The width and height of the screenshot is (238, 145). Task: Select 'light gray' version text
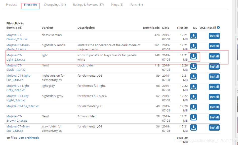tap(48, 86)
